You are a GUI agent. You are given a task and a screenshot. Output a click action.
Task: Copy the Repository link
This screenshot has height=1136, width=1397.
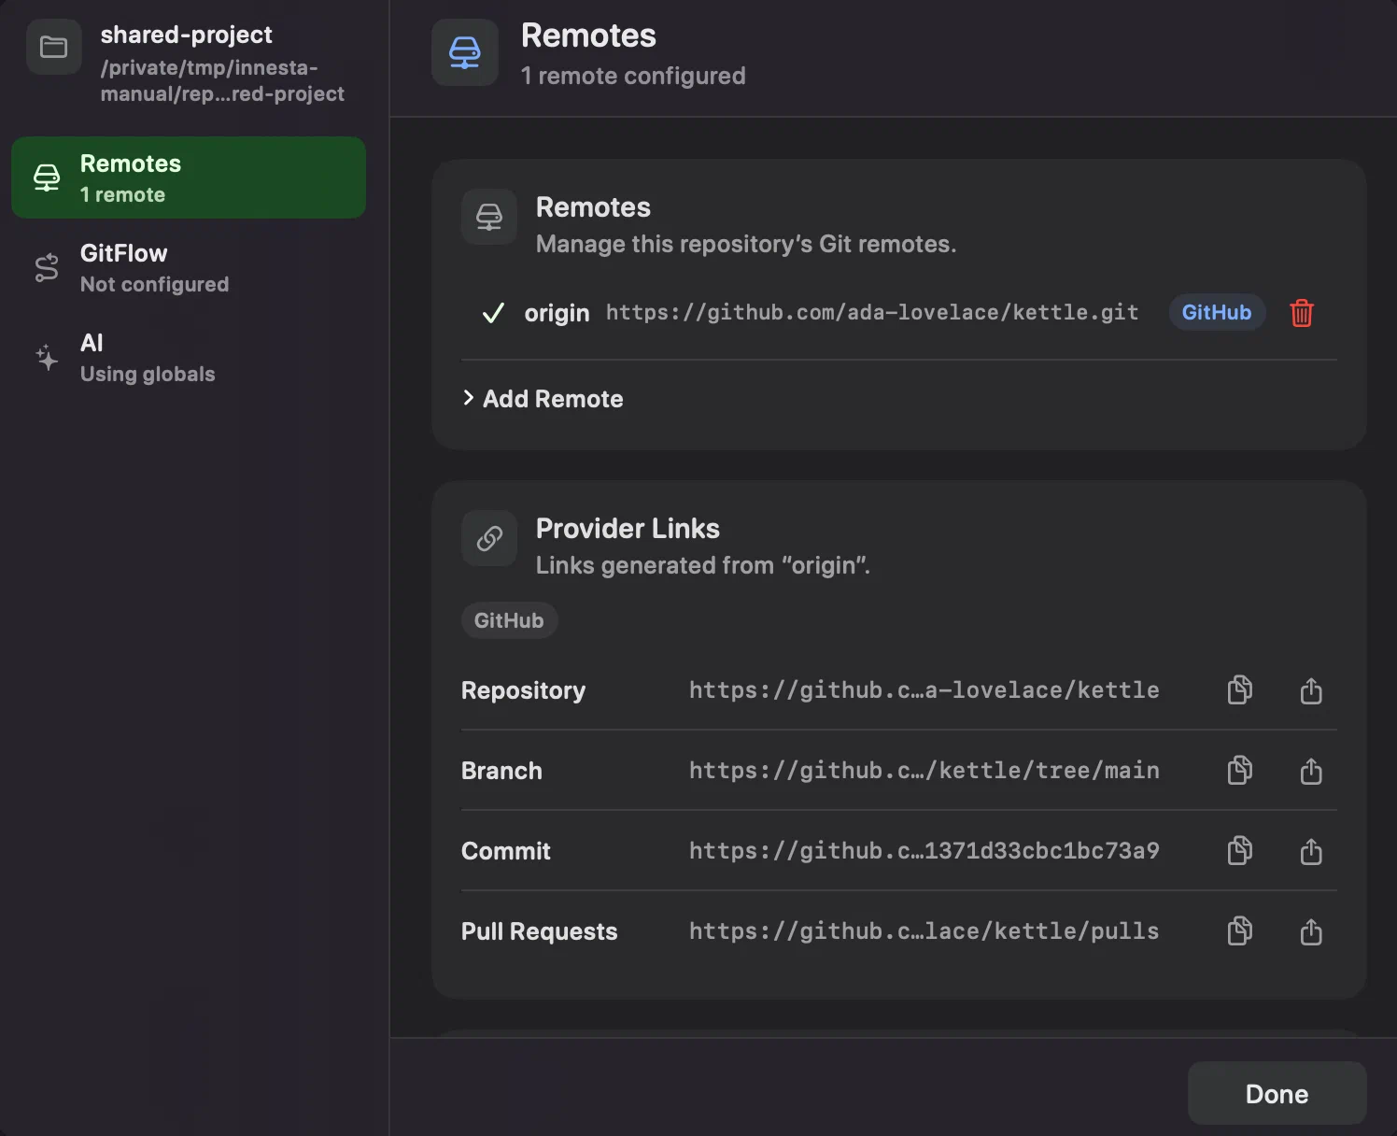pyautogui.click(x=1239, y=690)
